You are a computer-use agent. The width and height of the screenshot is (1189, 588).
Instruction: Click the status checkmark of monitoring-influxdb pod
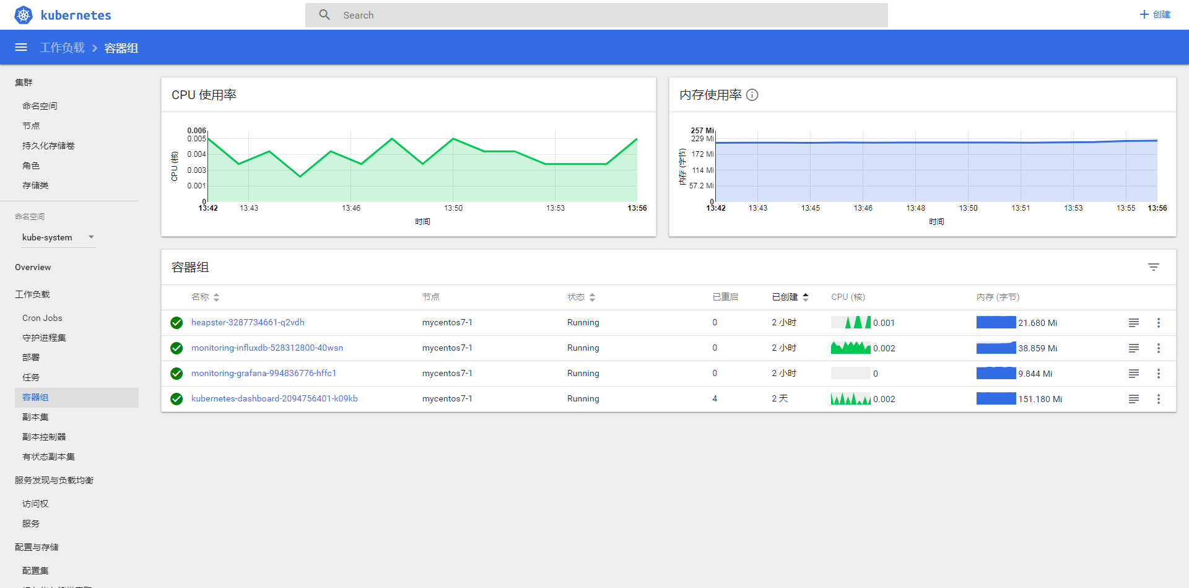(x=176, y=348)
